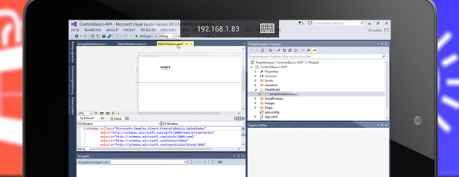Toggle the grid display button in designer
Screen dimensions: 459x177
[101, 113]
